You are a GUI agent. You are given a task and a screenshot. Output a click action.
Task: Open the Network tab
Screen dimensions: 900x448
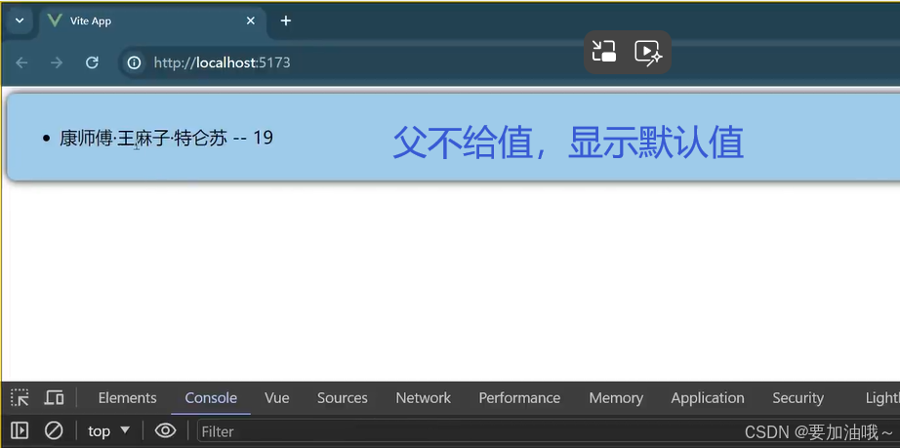coord(423,398)
